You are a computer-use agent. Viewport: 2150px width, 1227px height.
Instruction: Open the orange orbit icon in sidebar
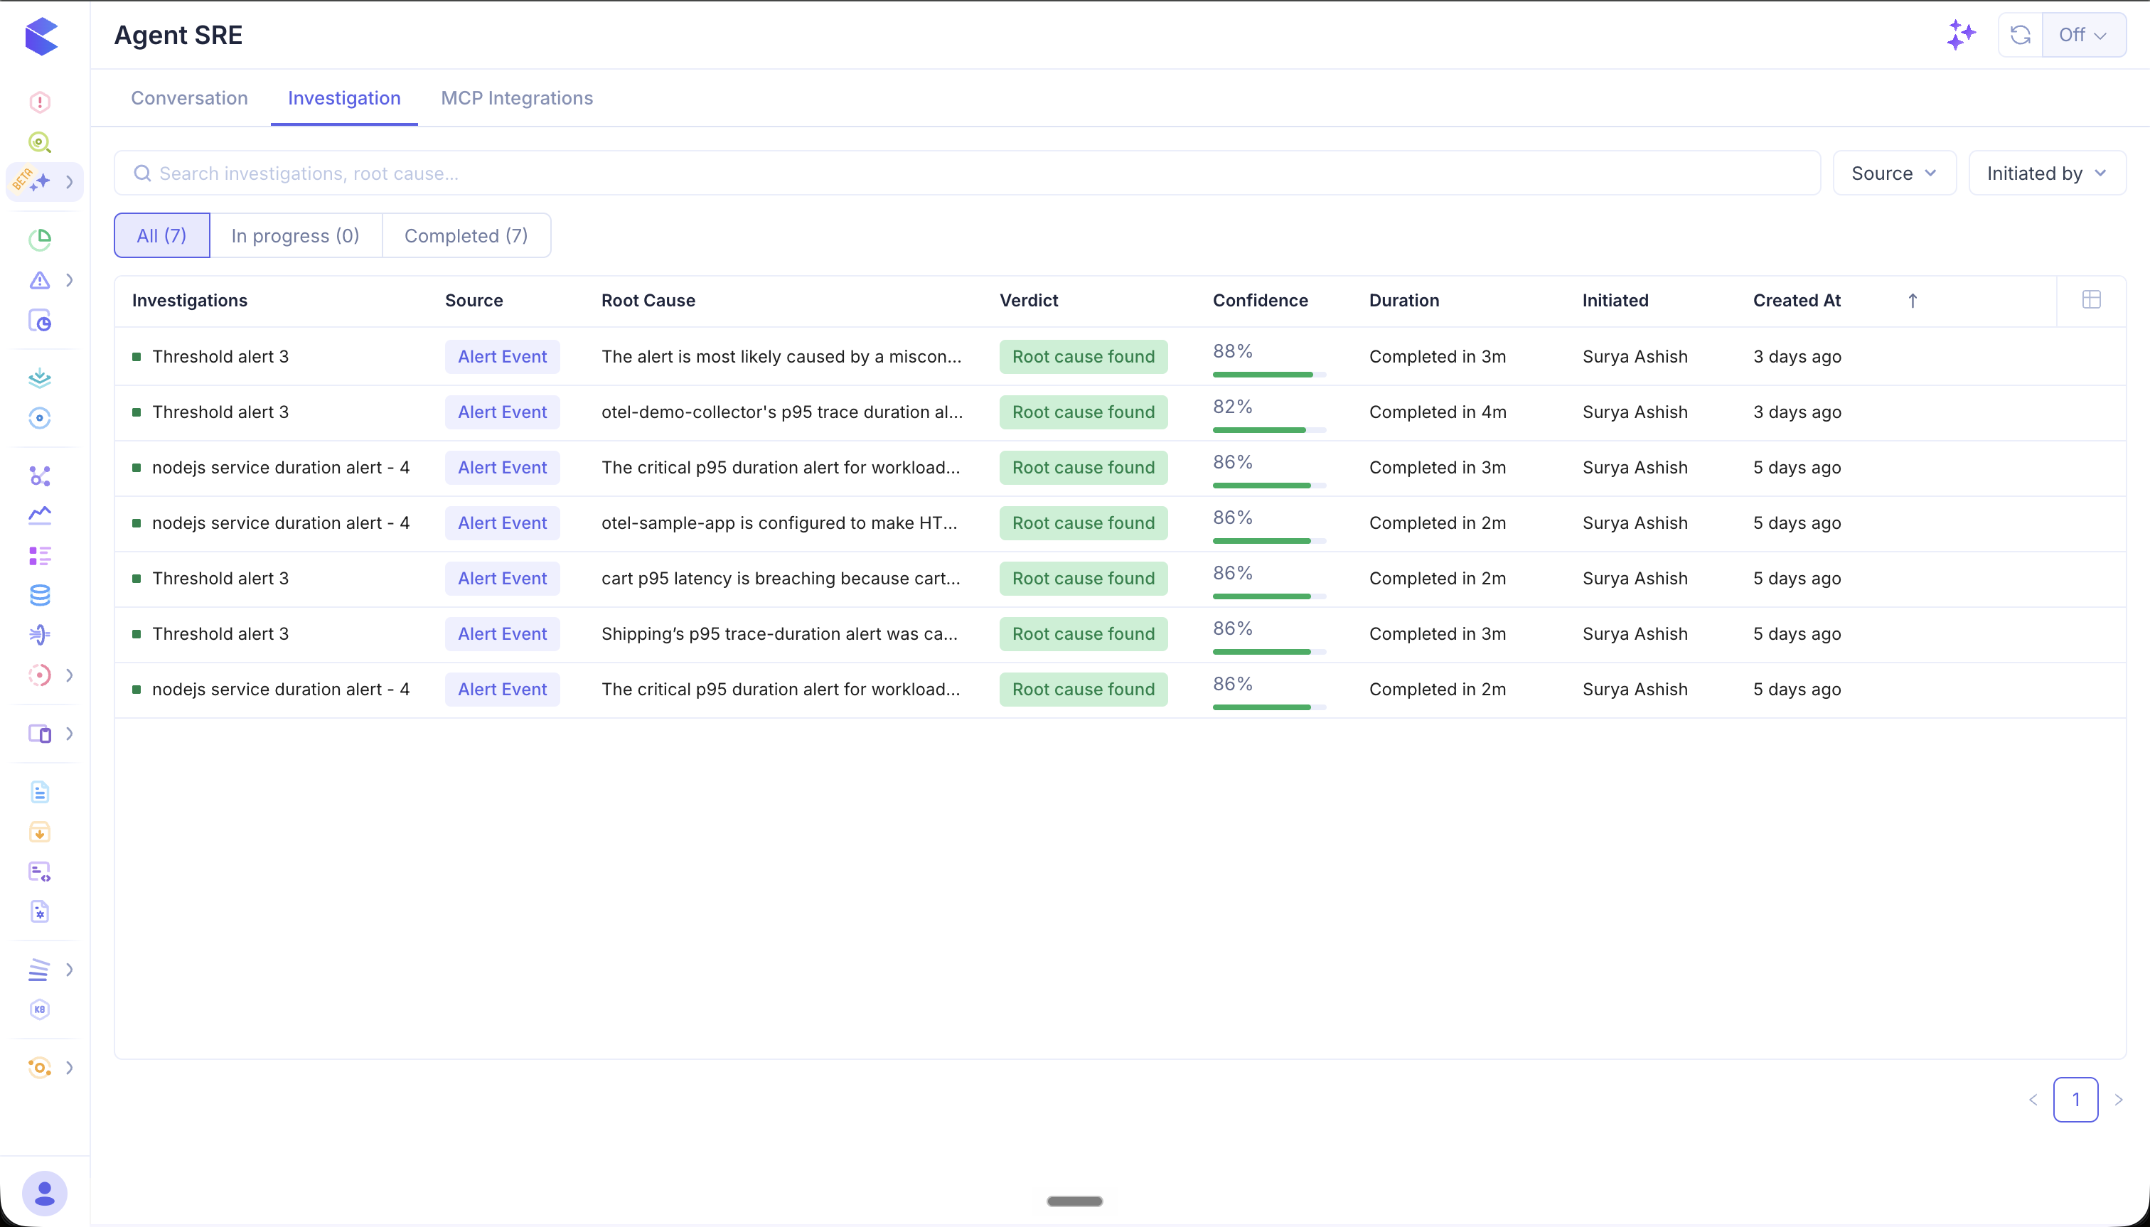[40, 1068]
